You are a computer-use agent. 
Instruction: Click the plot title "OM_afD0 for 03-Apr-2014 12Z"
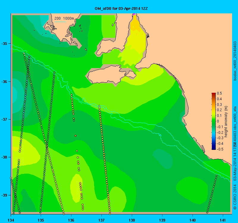point(121,9)
